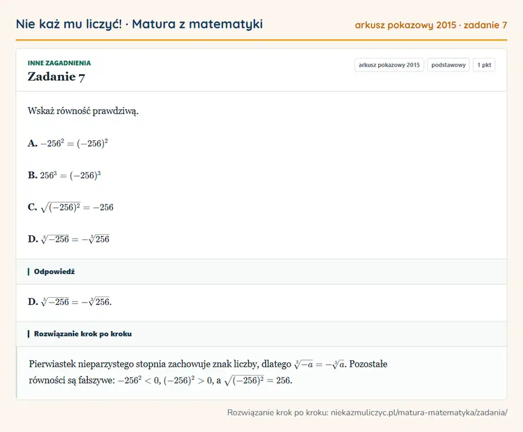Viewport: 523px width, 432px height.
Task: Click the 'Wskaż równość prawdziwą.' prompt
Action: [83, 111]
